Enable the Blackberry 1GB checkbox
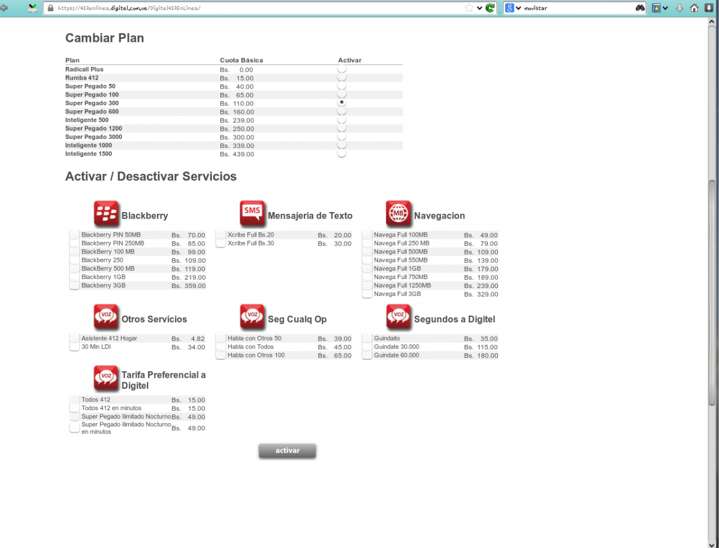The width and height of the screenshot is (719, 548). [74, 277]
